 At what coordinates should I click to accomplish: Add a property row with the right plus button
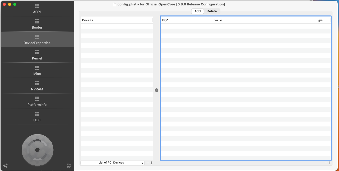(329, 163)
